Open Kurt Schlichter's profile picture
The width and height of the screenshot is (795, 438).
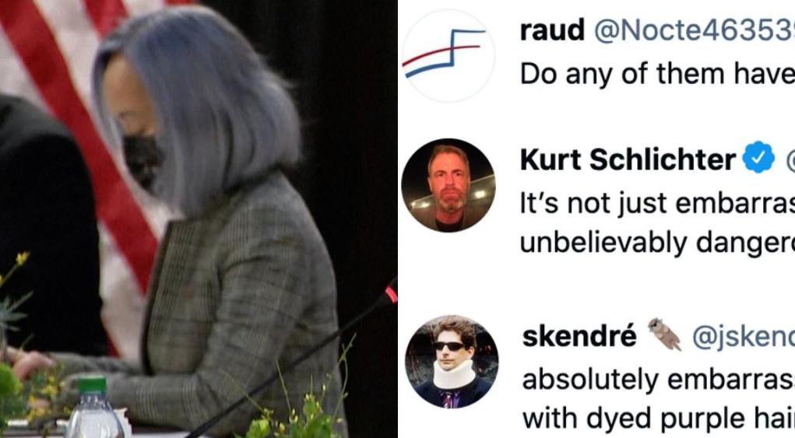pos(449,185)
